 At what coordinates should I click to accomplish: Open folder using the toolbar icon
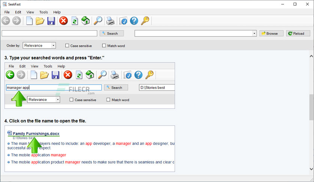point(40,21)
